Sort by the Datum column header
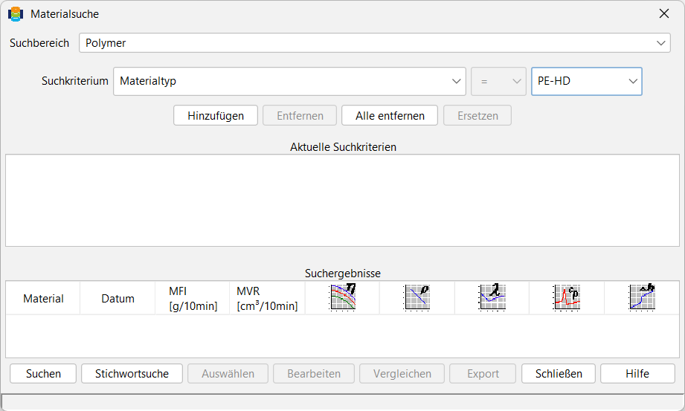Image resolution: width=685 pixels, height=411 pixels. (118, 298)
